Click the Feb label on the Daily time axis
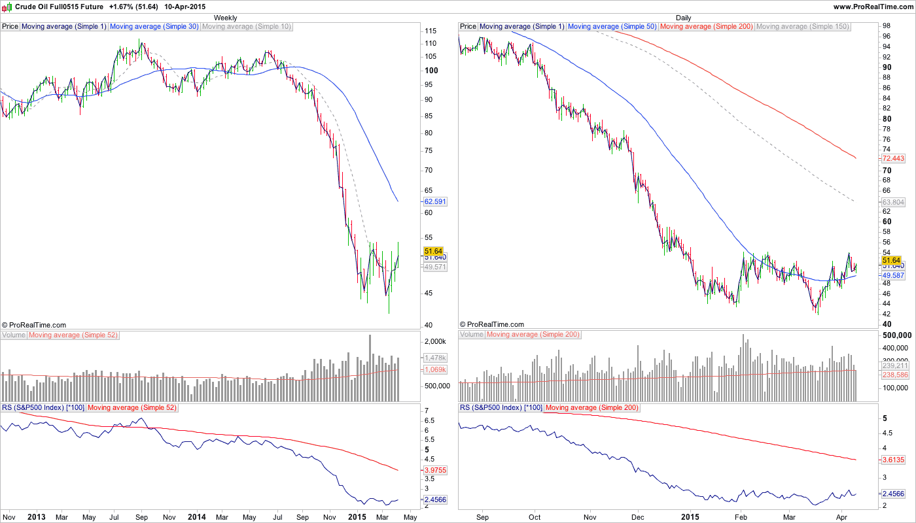Viewport: 916px width, 523px height. click(741, 516)
